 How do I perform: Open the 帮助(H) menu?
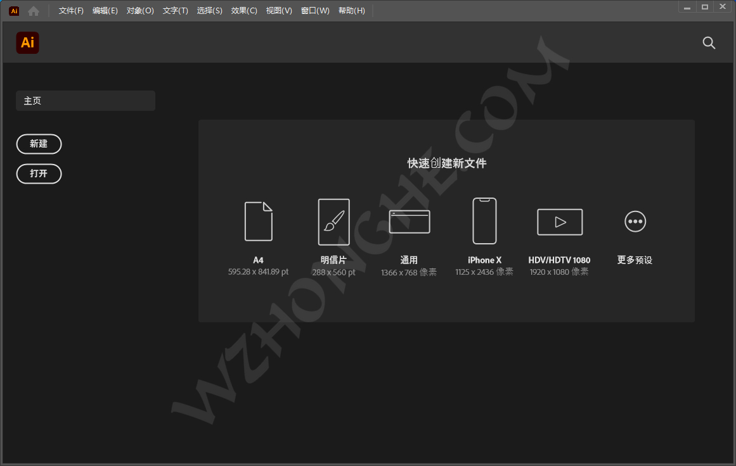pos(352,10)
